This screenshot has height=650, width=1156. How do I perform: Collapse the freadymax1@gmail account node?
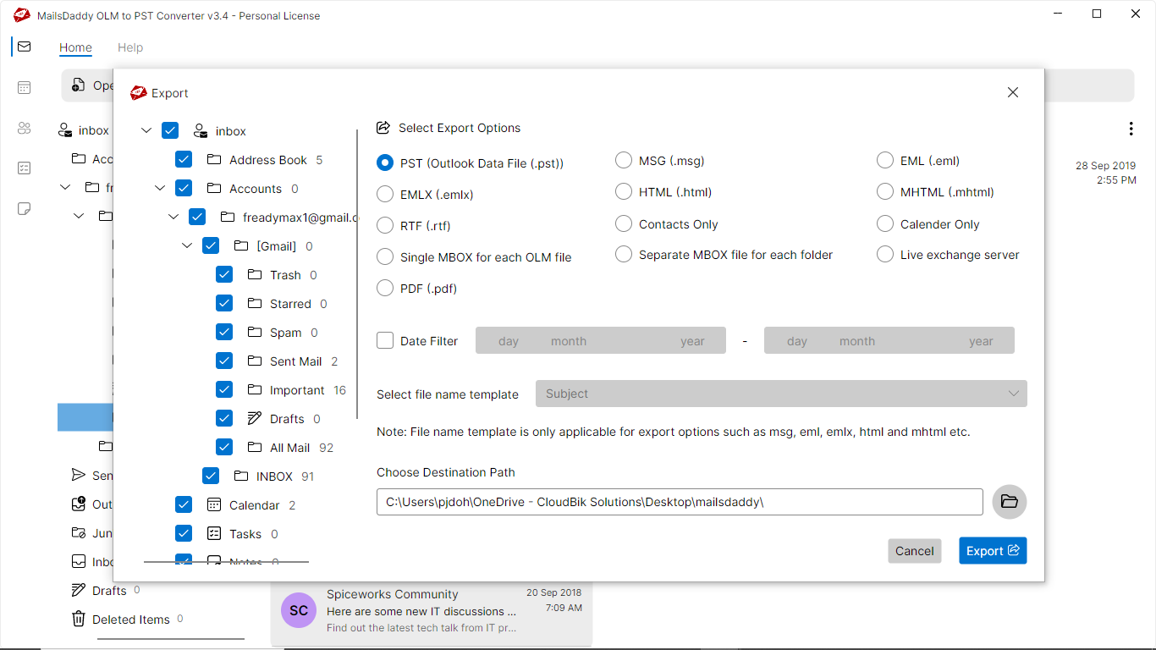tap(173, 218)
